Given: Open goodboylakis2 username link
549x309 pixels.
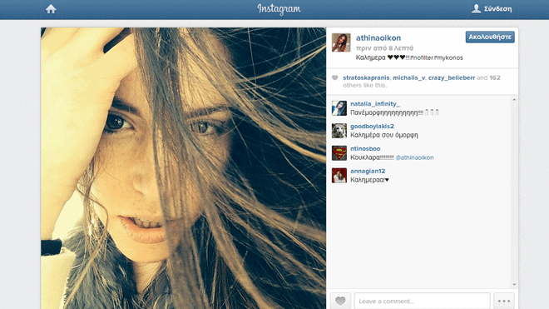Looking at the screenshot, I should click(x=372, y=127).
